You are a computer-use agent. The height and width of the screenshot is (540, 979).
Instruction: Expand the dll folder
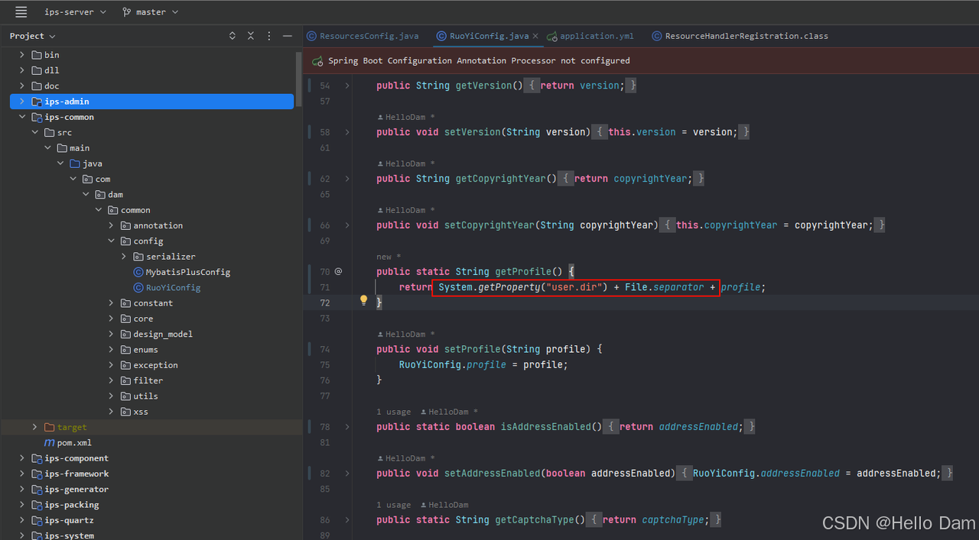coord(22,70)
